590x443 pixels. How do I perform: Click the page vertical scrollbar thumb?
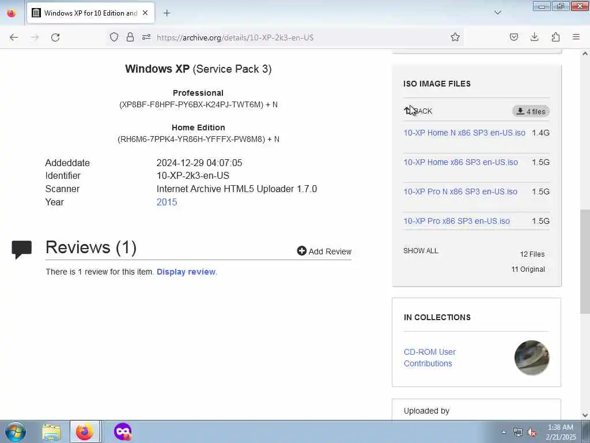(x=585, y=262)
